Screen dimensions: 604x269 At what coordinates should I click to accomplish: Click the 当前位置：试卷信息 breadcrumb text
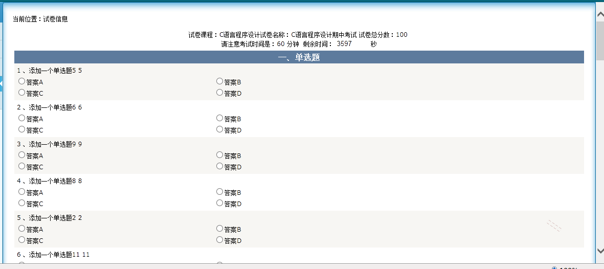pyautogui.click(x=40, y=19)
